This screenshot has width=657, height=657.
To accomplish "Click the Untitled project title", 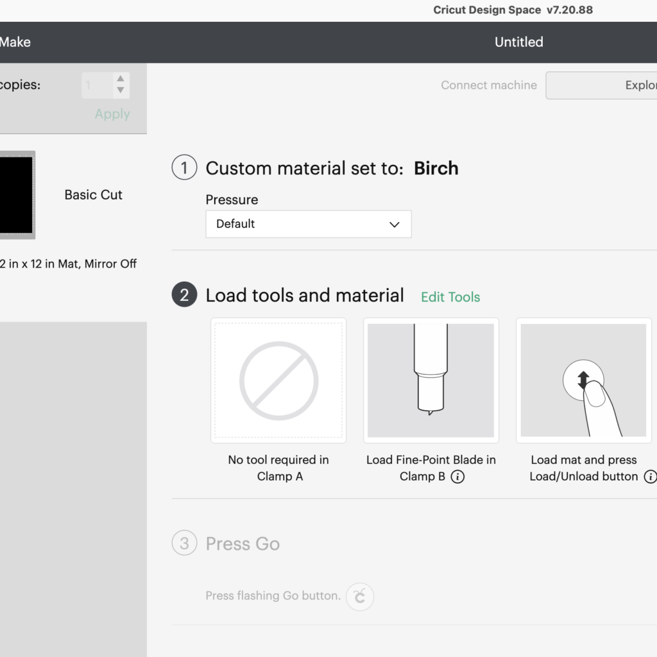I will coord(518,42).
